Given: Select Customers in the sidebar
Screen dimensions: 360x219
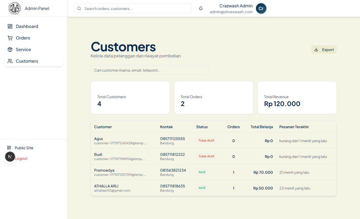Looking at the screenshot, I should pyautogui.click(x=33, y=61).
